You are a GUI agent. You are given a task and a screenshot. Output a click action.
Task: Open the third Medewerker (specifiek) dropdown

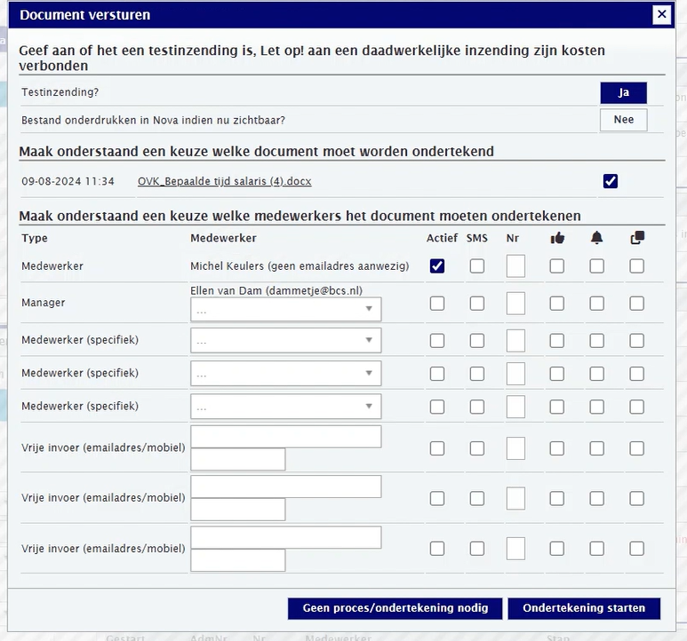tap(285, 407)
